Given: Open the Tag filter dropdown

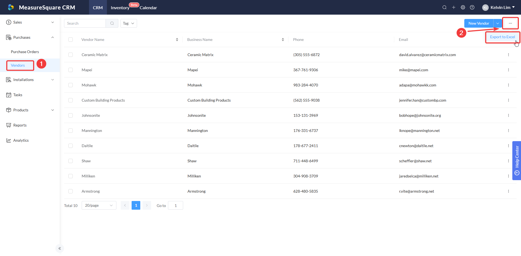Looking at the screenshot, I should pos(129,23).
